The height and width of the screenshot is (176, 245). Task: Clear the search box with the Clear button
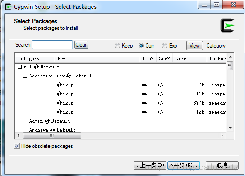[x=81, y=45]
